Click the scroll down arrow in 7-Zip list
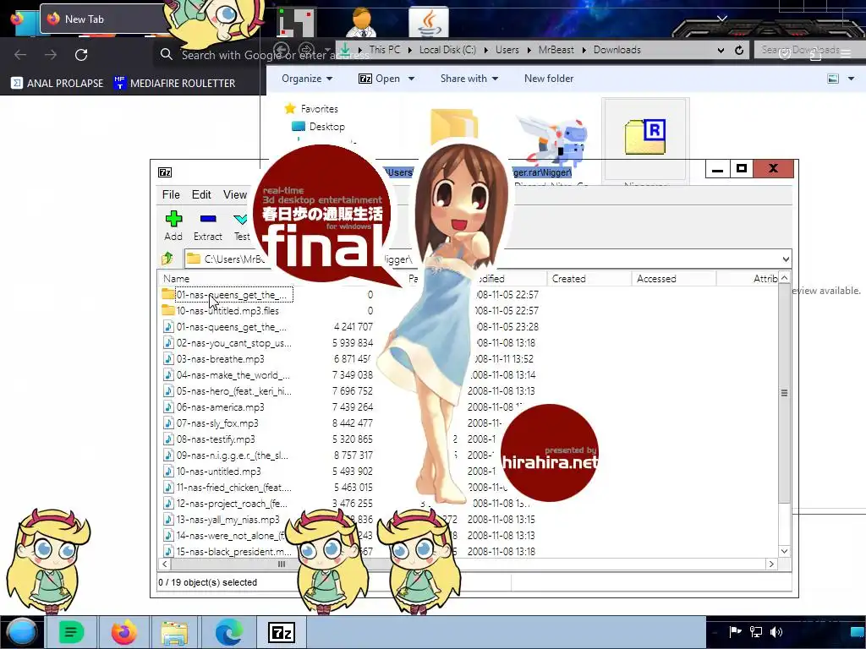 pyautogui.click(x=784, y=551)
